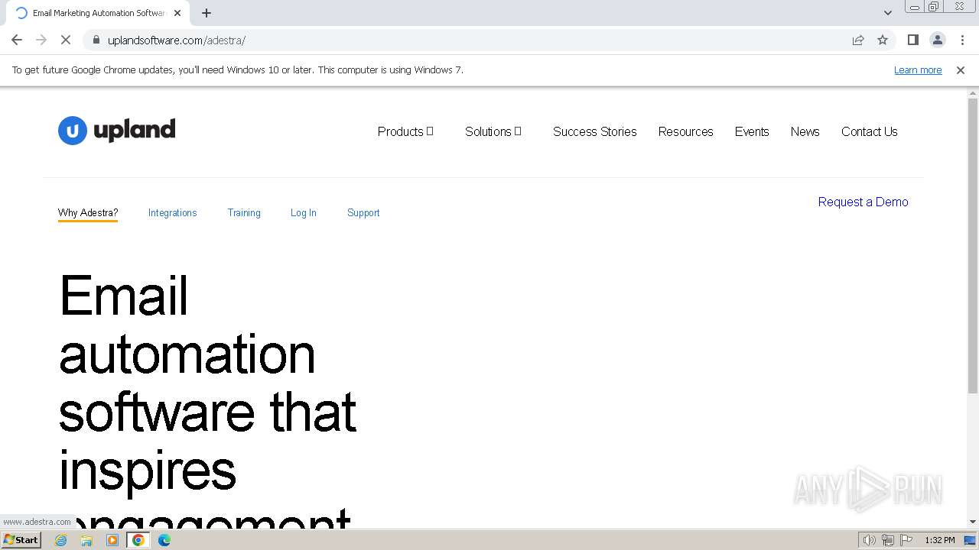Go to the Events page

pyautogui.click(x=752, y=131)
